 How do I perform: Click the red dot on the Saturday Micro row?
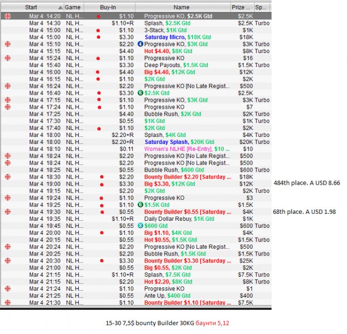point(99,37)
